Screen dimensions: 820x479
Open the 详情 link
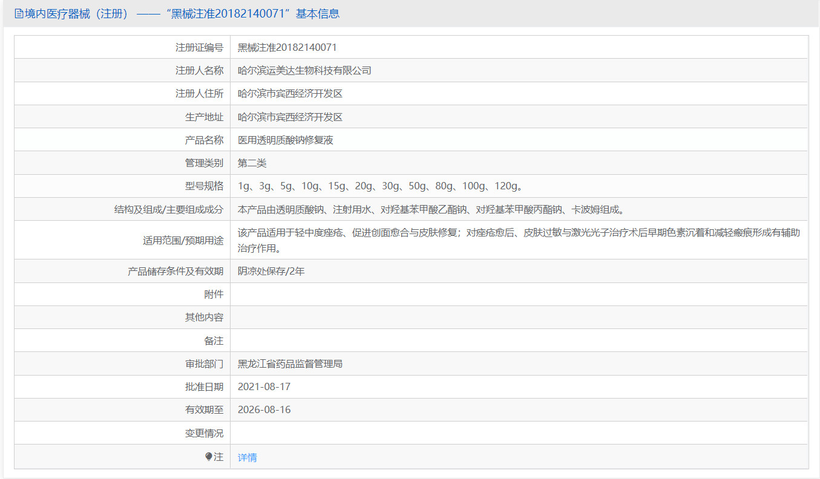[x=248, y=457]
